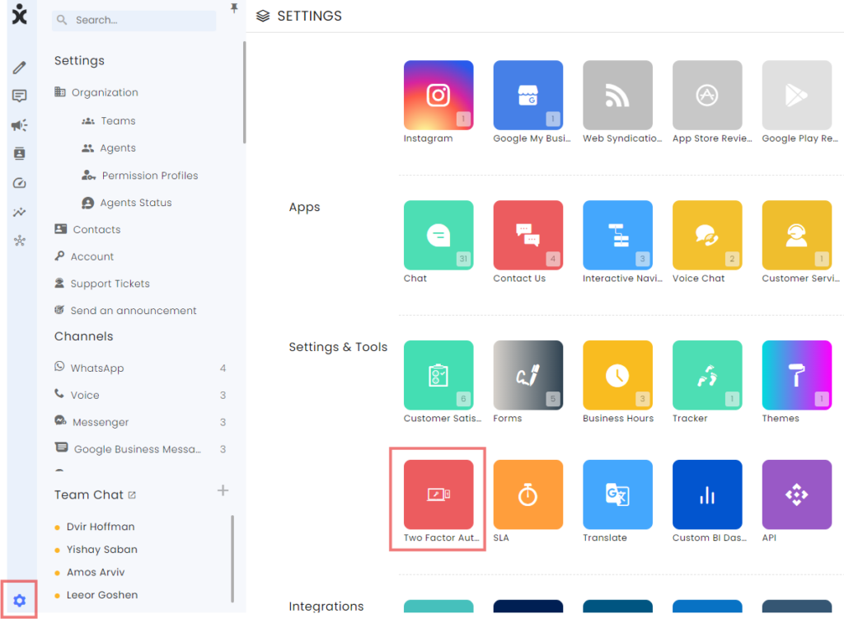Add a new Team Chat with plus
This screenshot has height=619, width=844.
click(x=223, y=491)
